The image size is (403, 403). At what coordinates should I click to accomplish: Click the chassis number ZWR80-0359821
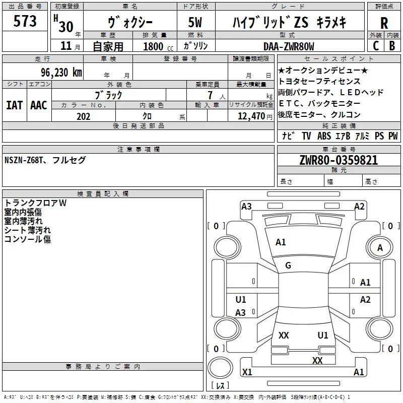coord(339,161)
